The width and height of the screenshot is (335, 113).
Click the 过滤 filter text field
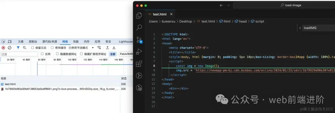tap(19, 54)
